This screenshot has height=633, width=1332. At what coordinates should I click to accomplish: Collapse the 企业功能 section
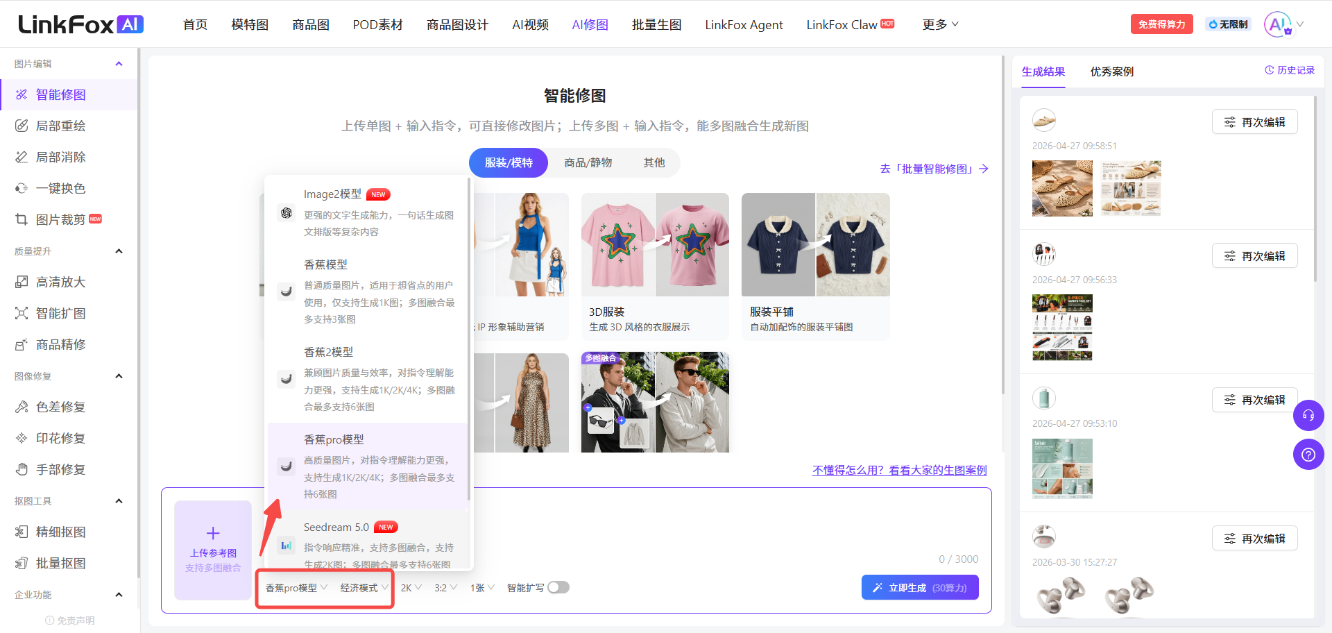tap(119, 595)
